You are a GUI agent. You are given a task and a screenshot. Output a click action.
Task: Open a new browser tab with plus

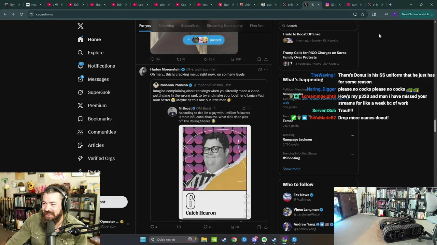click(x=390, y=4)
